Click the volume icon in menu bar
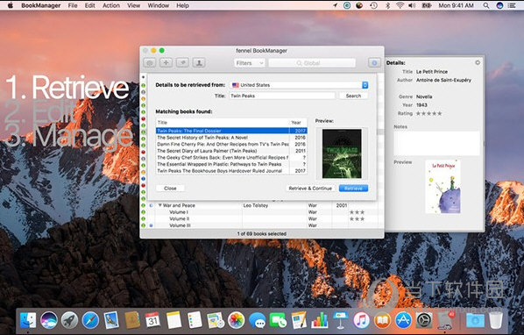This screenshot has height=335, width=524. click(x=412, y=5)
